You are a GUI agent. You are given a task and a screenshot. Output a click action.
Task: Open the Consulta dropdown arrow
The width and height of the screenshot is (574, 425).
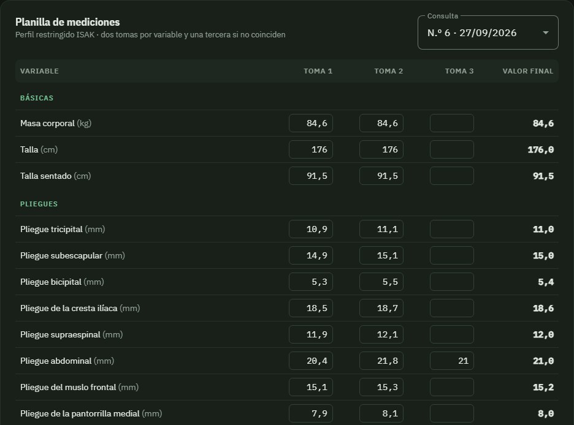(545, 33)
